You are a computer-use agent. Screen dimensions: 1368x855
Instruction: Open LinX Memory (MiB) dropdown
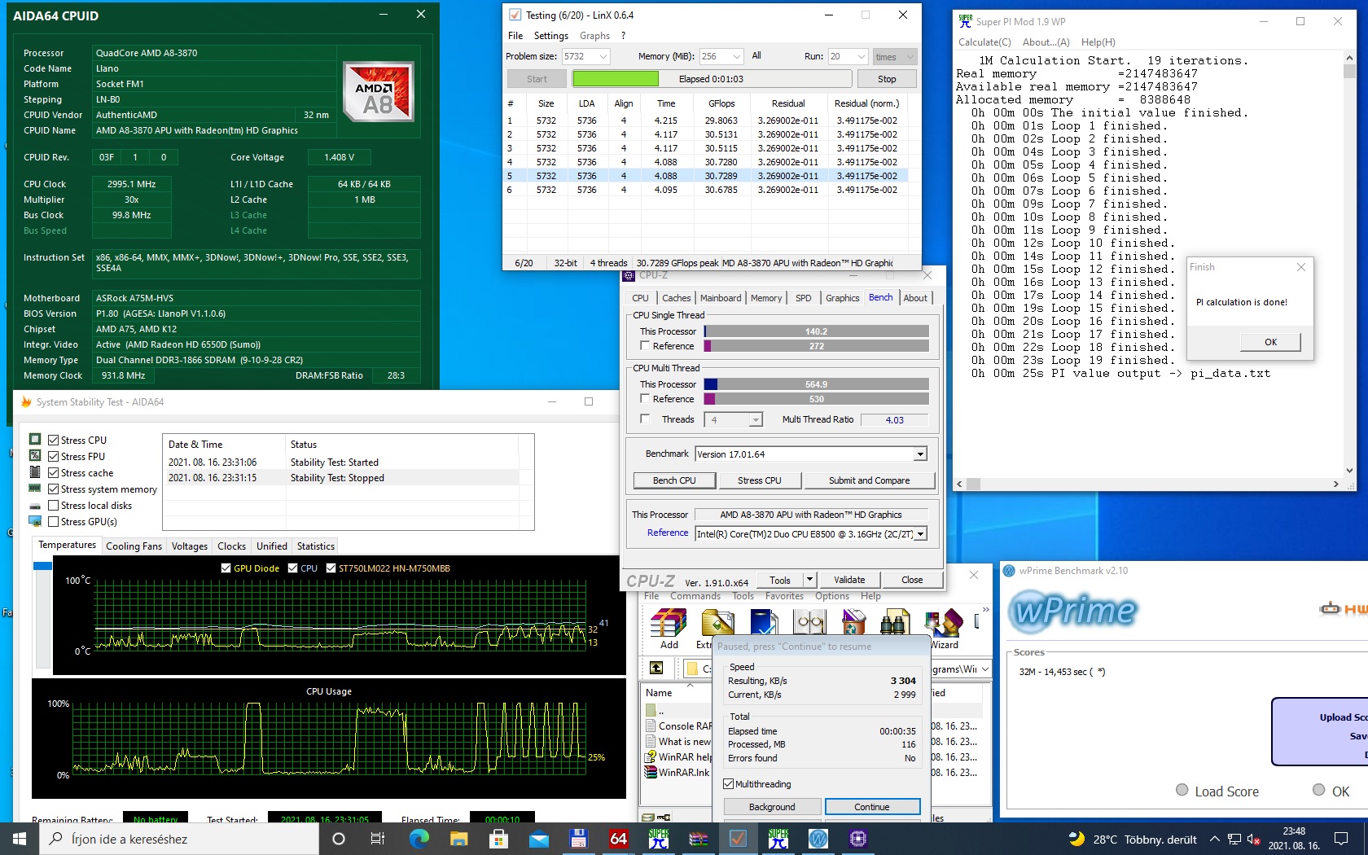point(737,56)
